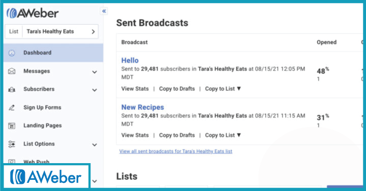The width and height of the screenshot is (366, 191).
Task: Expand the Subscribers submenu chevron
Action: tap(95, 90)
